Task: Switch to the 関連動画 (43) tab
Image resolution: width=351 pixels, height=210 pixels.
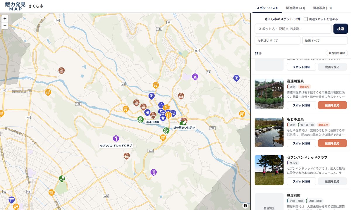Action: (x=295, y=8)
